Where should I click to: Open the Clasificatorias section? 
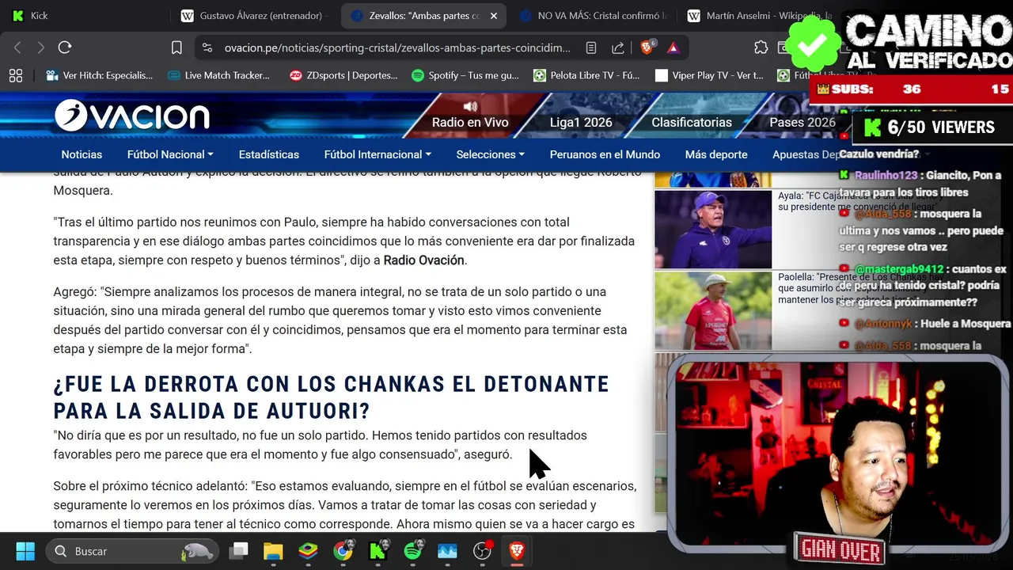[x=692, y=122]
